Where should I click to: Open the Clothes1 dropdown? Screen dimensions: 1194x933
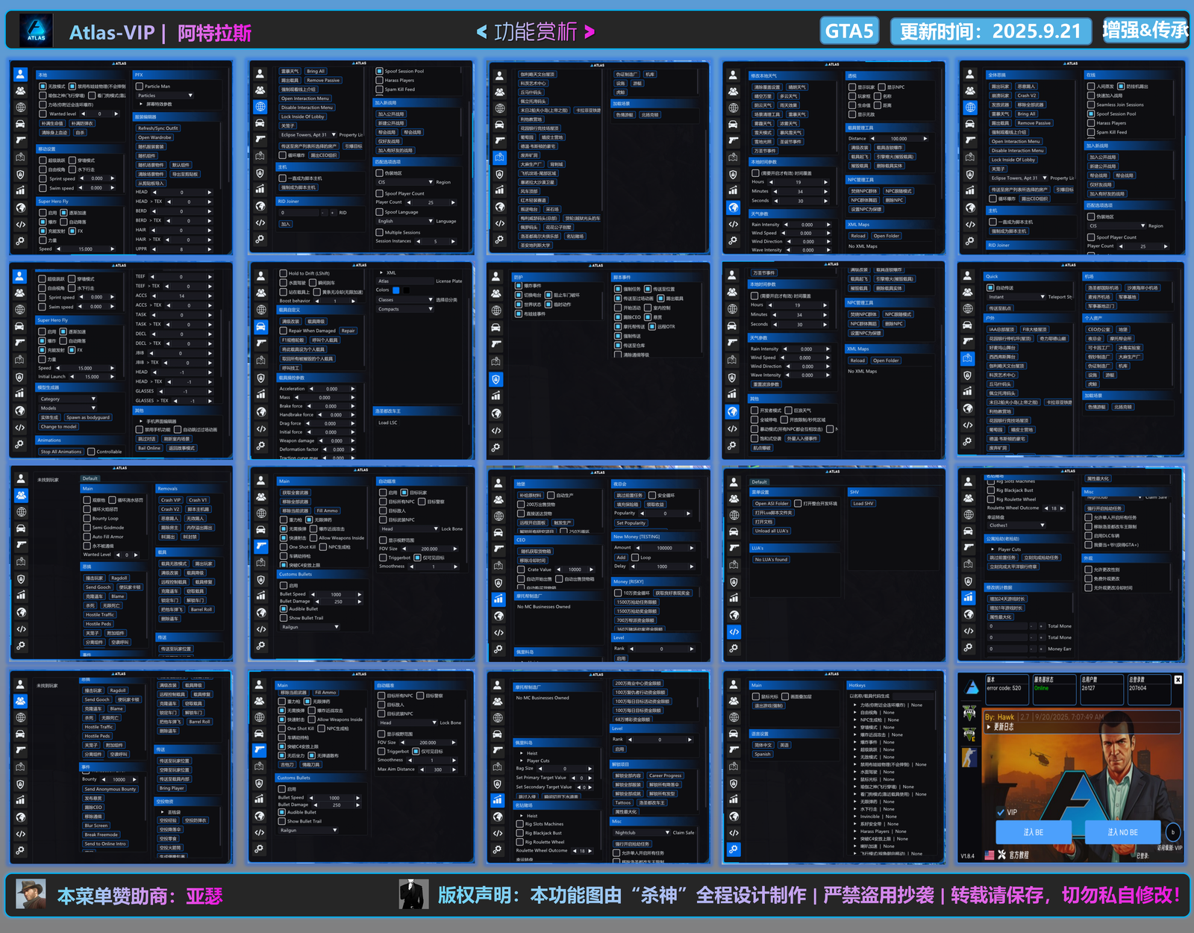coord(1016,525)
